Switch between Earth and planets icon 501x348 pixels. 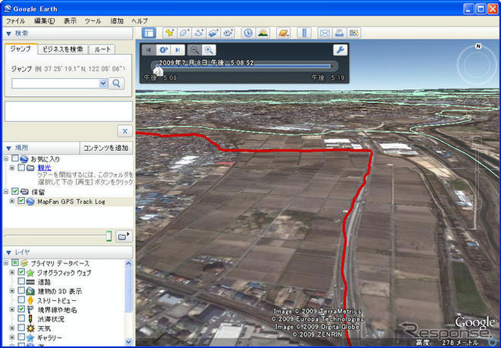point(283,33)
